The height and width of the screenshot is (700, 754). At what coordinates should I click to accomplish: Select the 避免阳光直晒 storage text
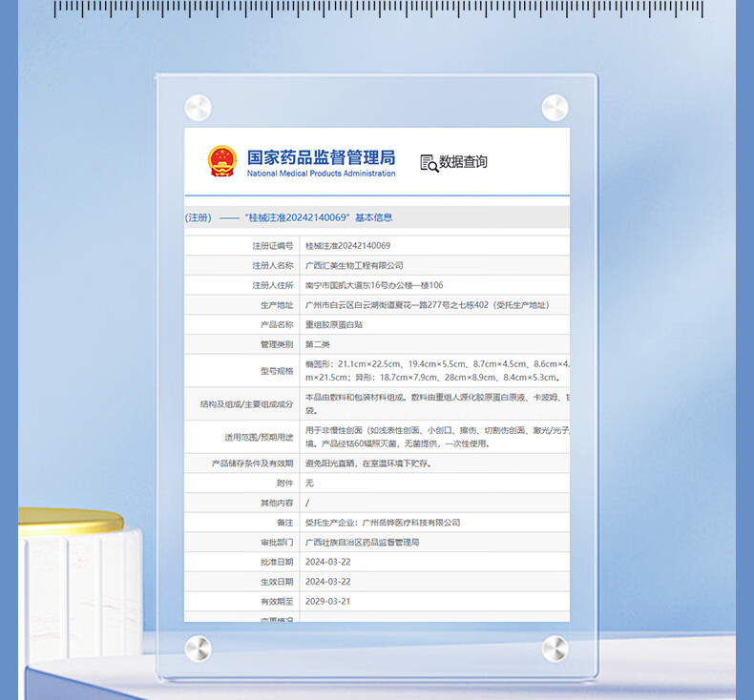[368, 463]
